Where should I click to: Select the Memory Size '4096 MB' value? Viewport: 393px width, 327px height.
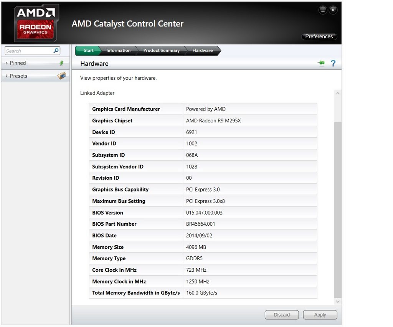(196, 247)
